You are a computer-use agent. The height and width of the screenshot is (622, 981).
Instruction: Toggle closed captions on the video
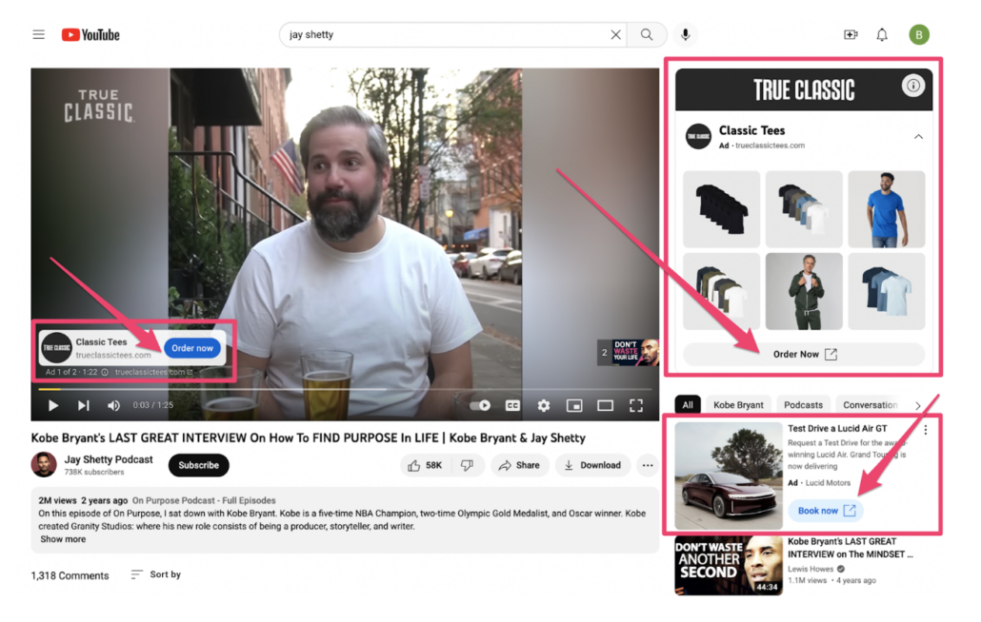[x=512, y=405]
